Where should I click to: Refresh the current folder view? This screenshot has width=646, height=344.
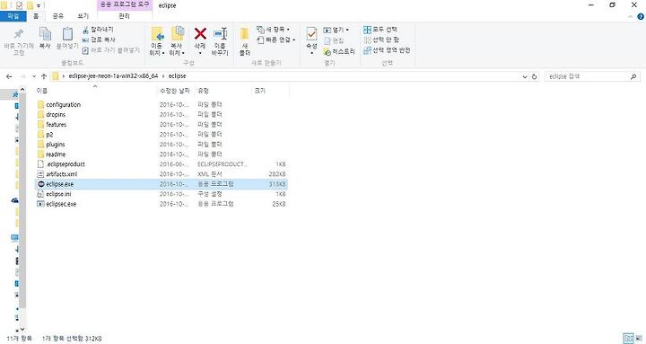point(535,76)
